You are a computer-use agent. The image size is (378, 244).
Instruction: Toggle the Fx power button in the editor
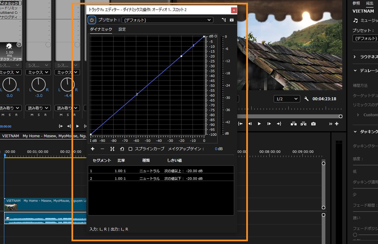91,20
